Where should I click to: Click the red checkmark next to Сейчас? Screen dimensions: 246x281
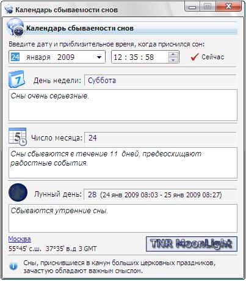[194, 57]
